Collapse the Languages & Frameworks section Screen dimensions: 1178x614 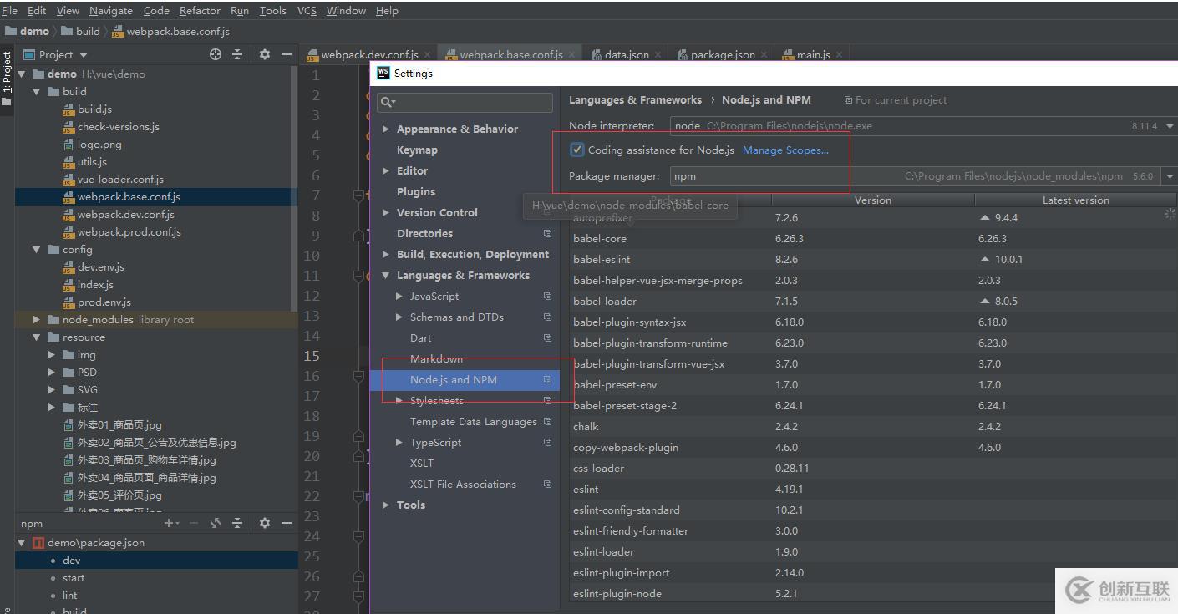385,276
